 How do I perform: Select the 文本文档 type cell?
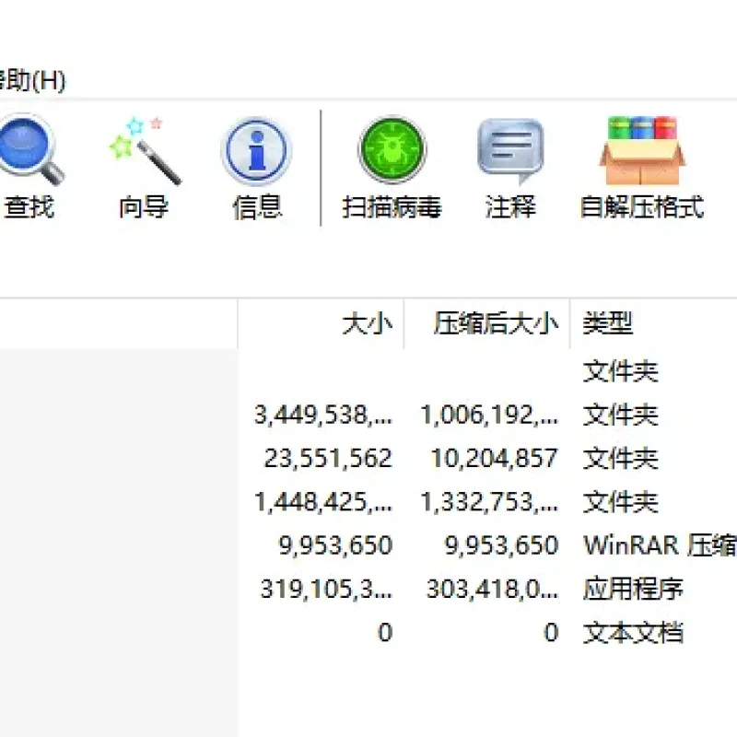(x=633, y=632)
